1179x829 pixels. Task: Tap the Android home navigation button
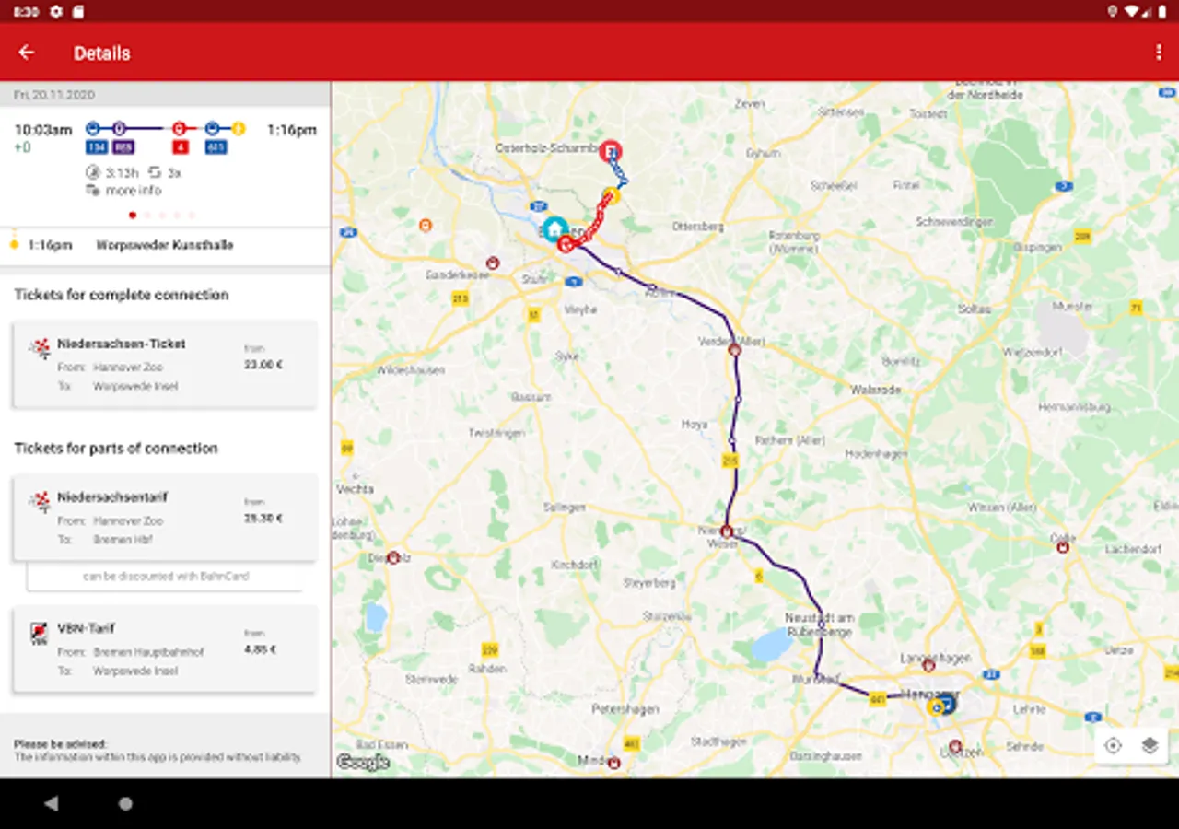125,803
